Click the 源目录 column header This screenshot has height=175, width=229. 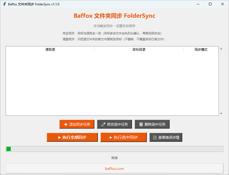pyautogui.click(x=50, y=50)
